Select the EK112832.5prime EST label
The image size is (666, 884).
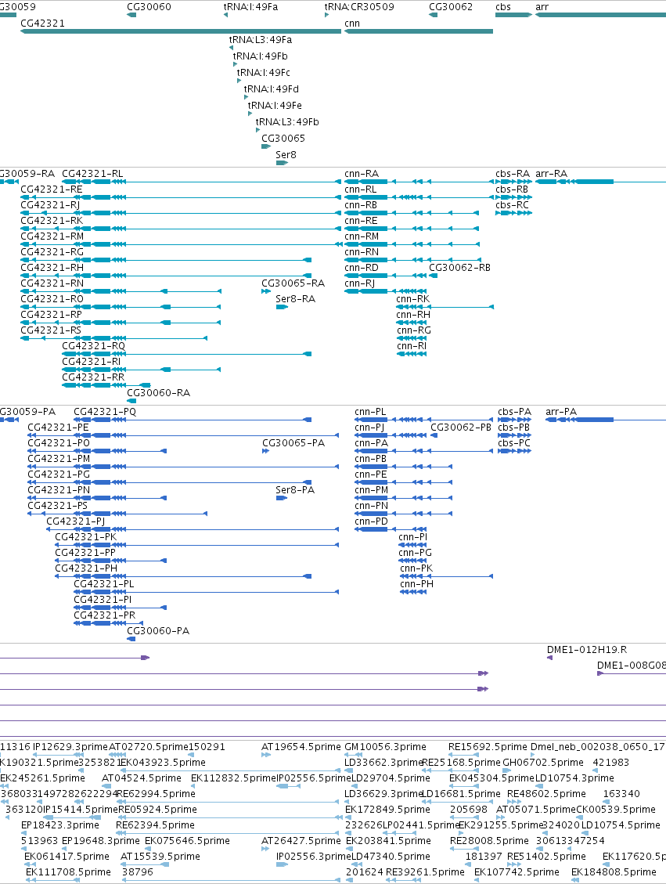(234, 778)
